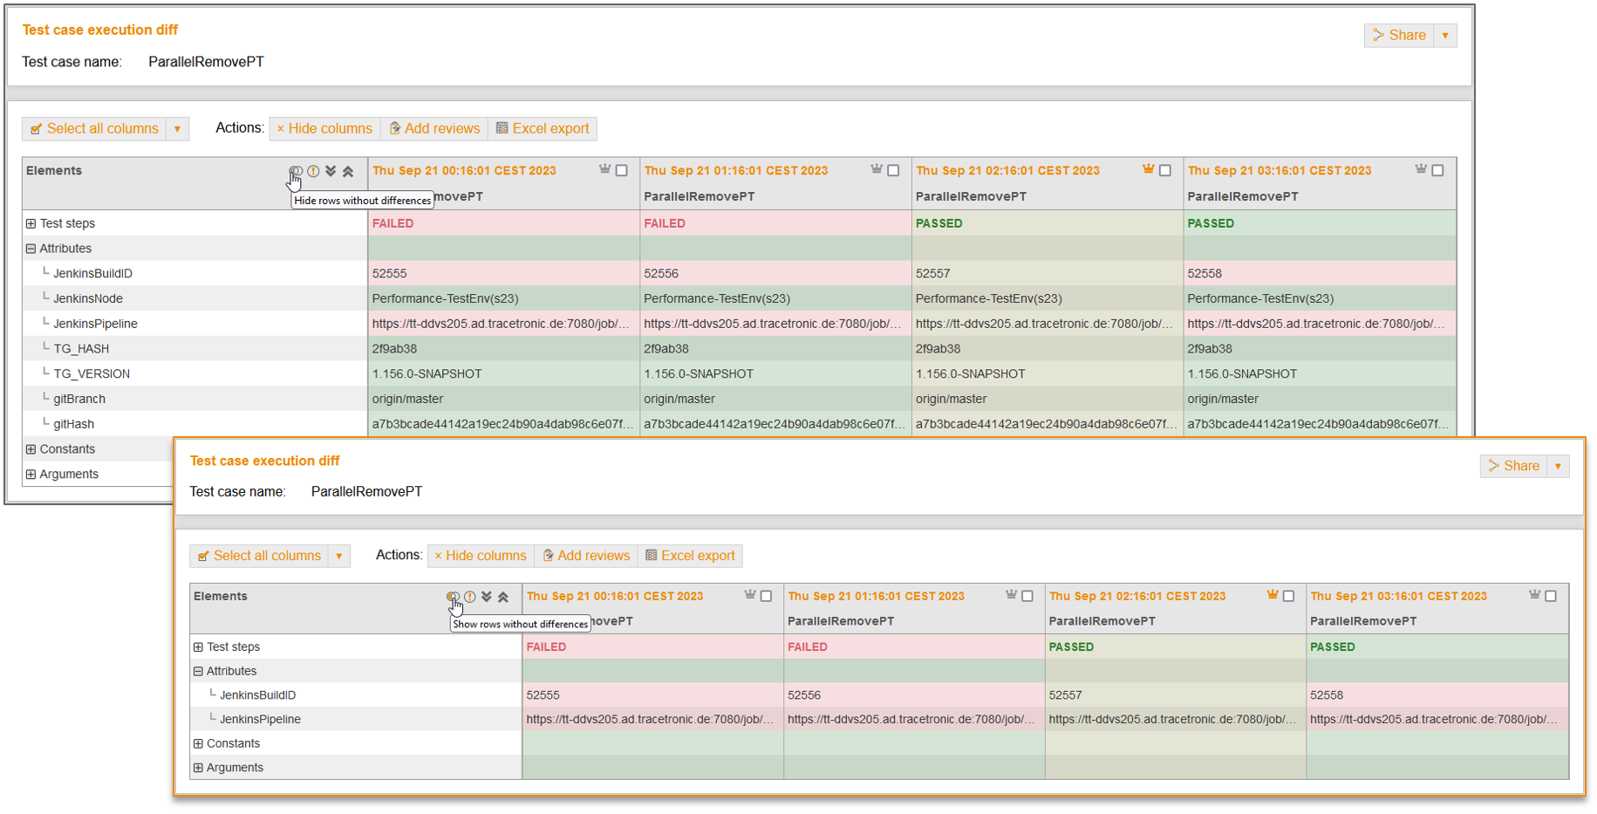Screen dimensions: 1597x814
Task: Click crown icon of 03:16:01 column, lower table
Action: coord(1534,596)
